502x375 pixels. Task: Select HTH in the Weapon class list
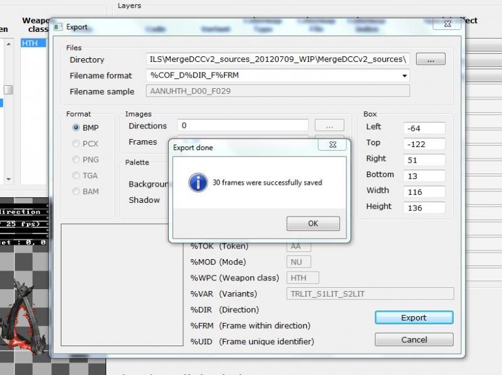coord(33,43)
